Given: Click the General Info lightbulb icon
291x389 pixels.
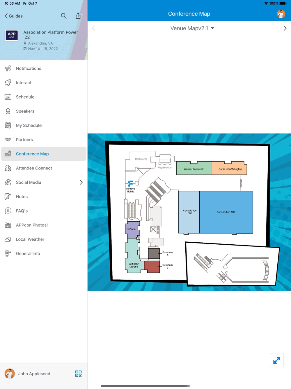Looking at the screenshot, I should pyautogui.click(x=8, y=253).
